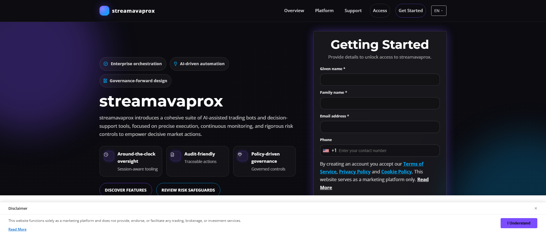The image size is (546, 236).
Task: Click the Access nav button
Action: 380,11
